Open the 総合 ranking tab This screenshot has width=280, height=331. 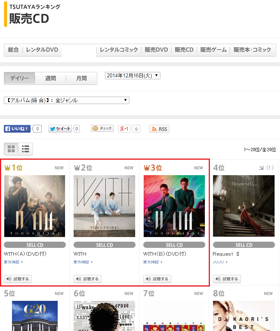click(x=14, y=49)
